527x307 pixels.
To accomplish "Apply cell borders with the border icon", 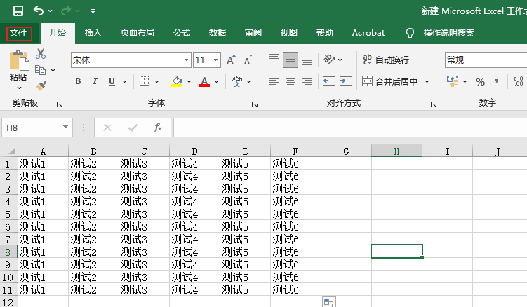I will [144, 81].
